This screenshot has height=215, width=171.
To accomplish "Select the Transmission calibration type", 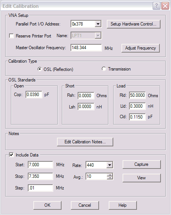I will point(104,69).
